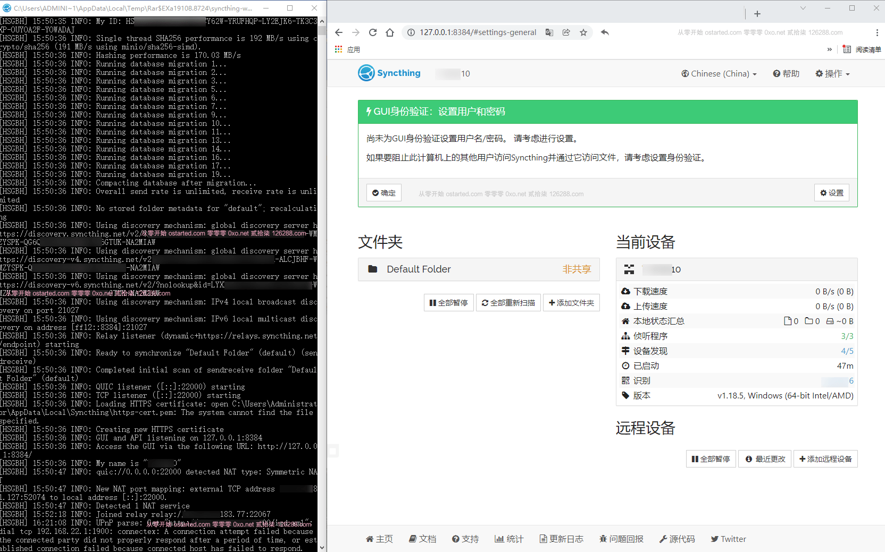Open the reading list
The width and height of the screenshot is (885, 552).
pyautogui.click(x=862, y=49)
